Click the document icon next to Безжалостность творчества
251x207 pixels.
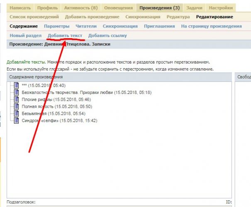point(17,92)
